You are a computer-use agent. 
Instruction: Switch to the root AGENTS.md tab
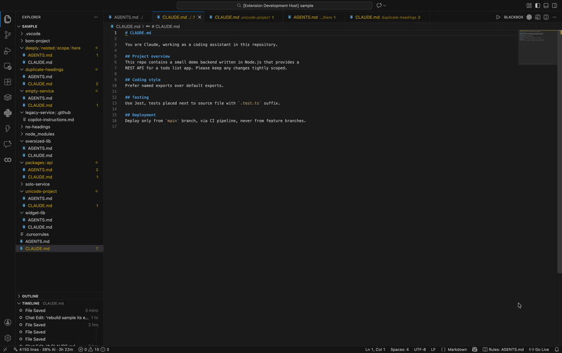tap(127, 17)
